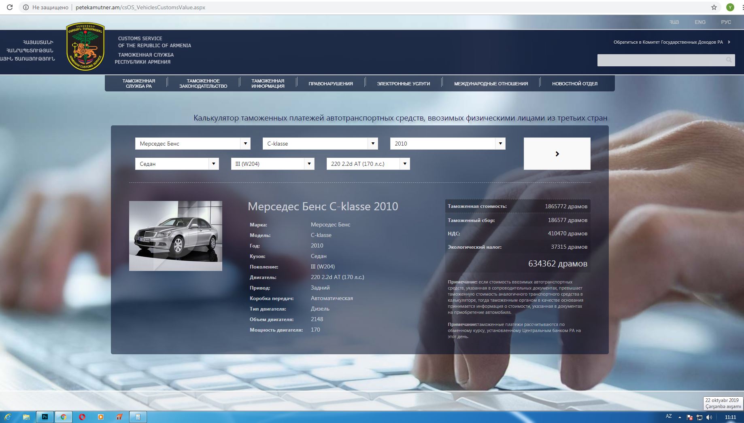Click the flag action center tray icon
This screenshot has height=423, width=744.
point(689,417)
